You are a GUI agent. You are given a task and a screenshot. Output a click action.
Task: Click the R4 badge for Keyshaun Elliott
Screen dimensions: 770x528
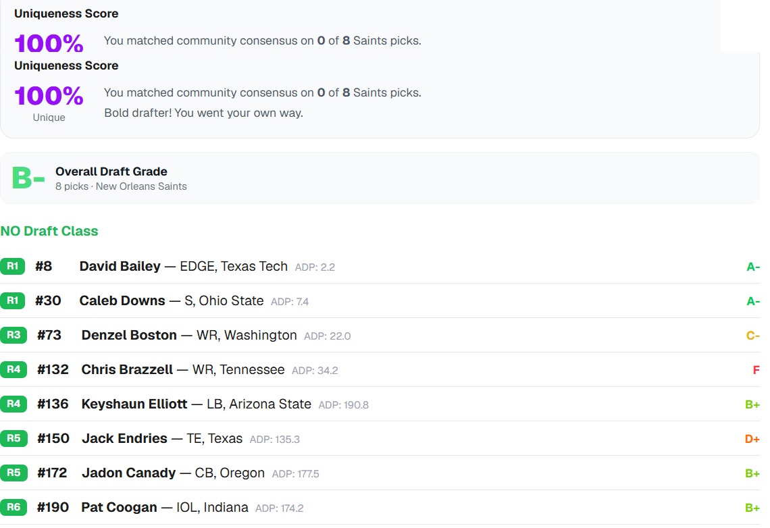pos(14,403)
